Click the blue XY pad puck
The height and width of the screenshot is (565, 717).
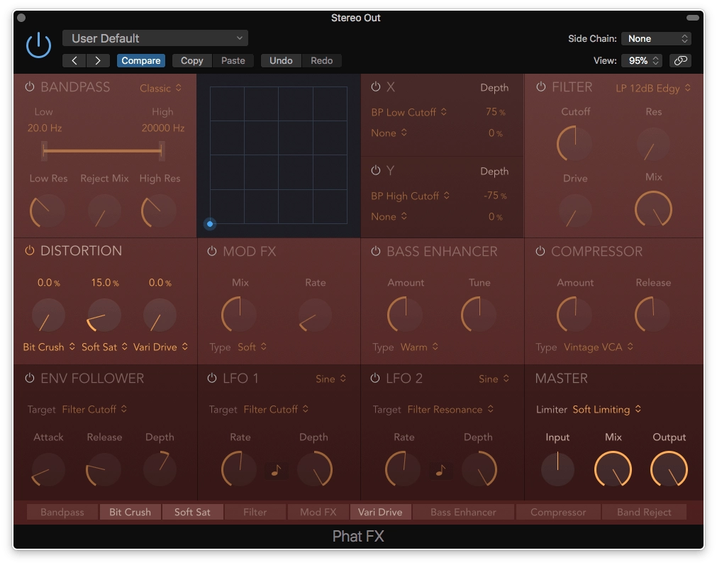point(210,224)
